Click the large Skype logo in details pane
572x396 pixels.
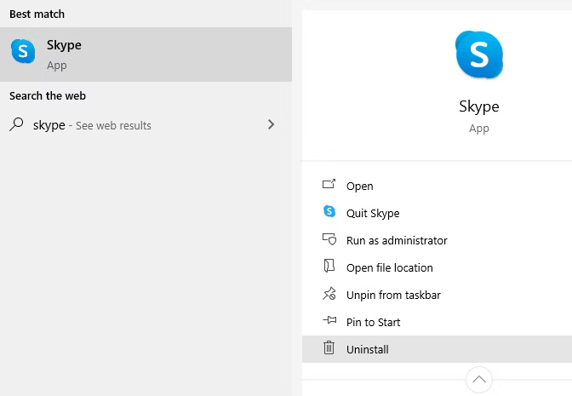pyautogui.click(x=479, y=55)
